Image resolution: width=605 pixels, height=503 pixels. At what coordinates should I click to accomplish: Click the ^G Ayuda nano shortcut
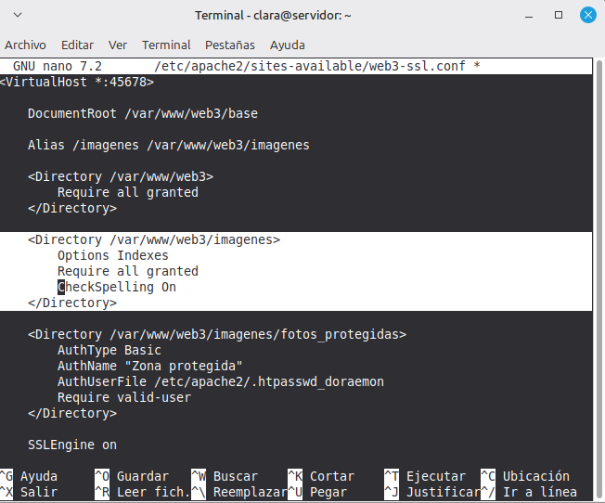[x=30, y=476]
